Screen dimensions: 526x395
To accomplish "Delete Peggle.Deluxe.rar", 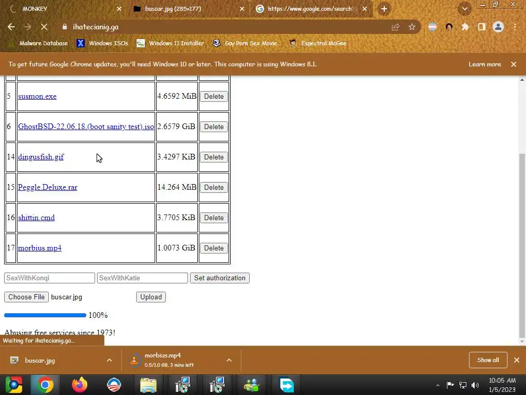I will coord(214,187).
